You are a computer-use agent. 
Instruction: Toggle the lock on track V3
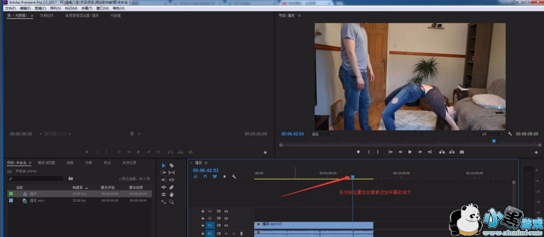click(203, 211)
